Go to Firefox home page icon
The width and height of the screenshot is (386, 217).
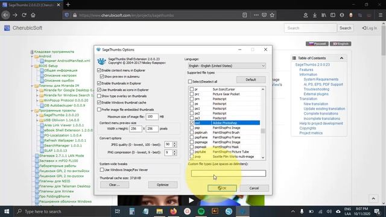pyautogui.click(x=33, y=15)
